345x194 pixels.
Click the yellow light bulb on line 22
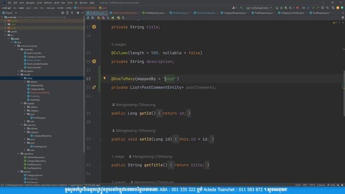[x=105, y=78]
